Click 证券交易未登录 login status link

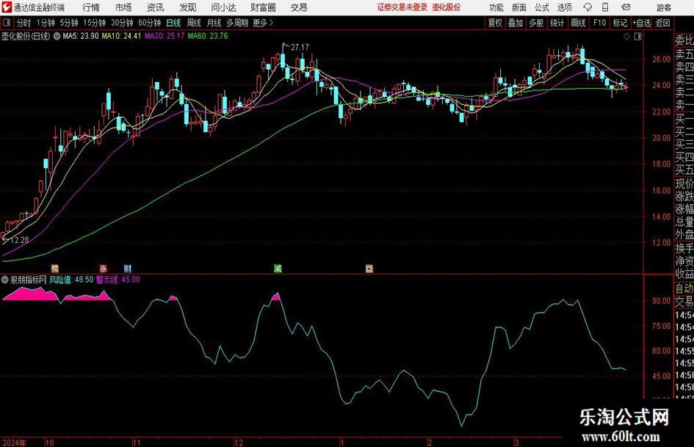coord(402,7)
